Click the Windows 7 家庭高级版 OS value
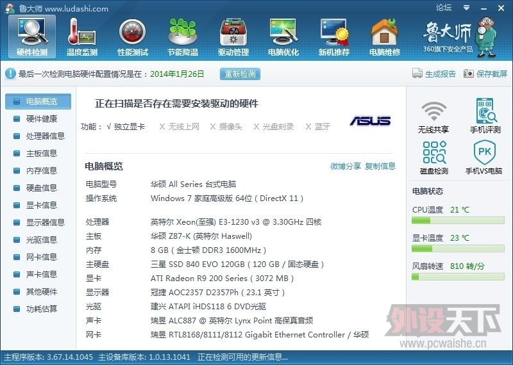513x365 pixels. pos(227,199)
